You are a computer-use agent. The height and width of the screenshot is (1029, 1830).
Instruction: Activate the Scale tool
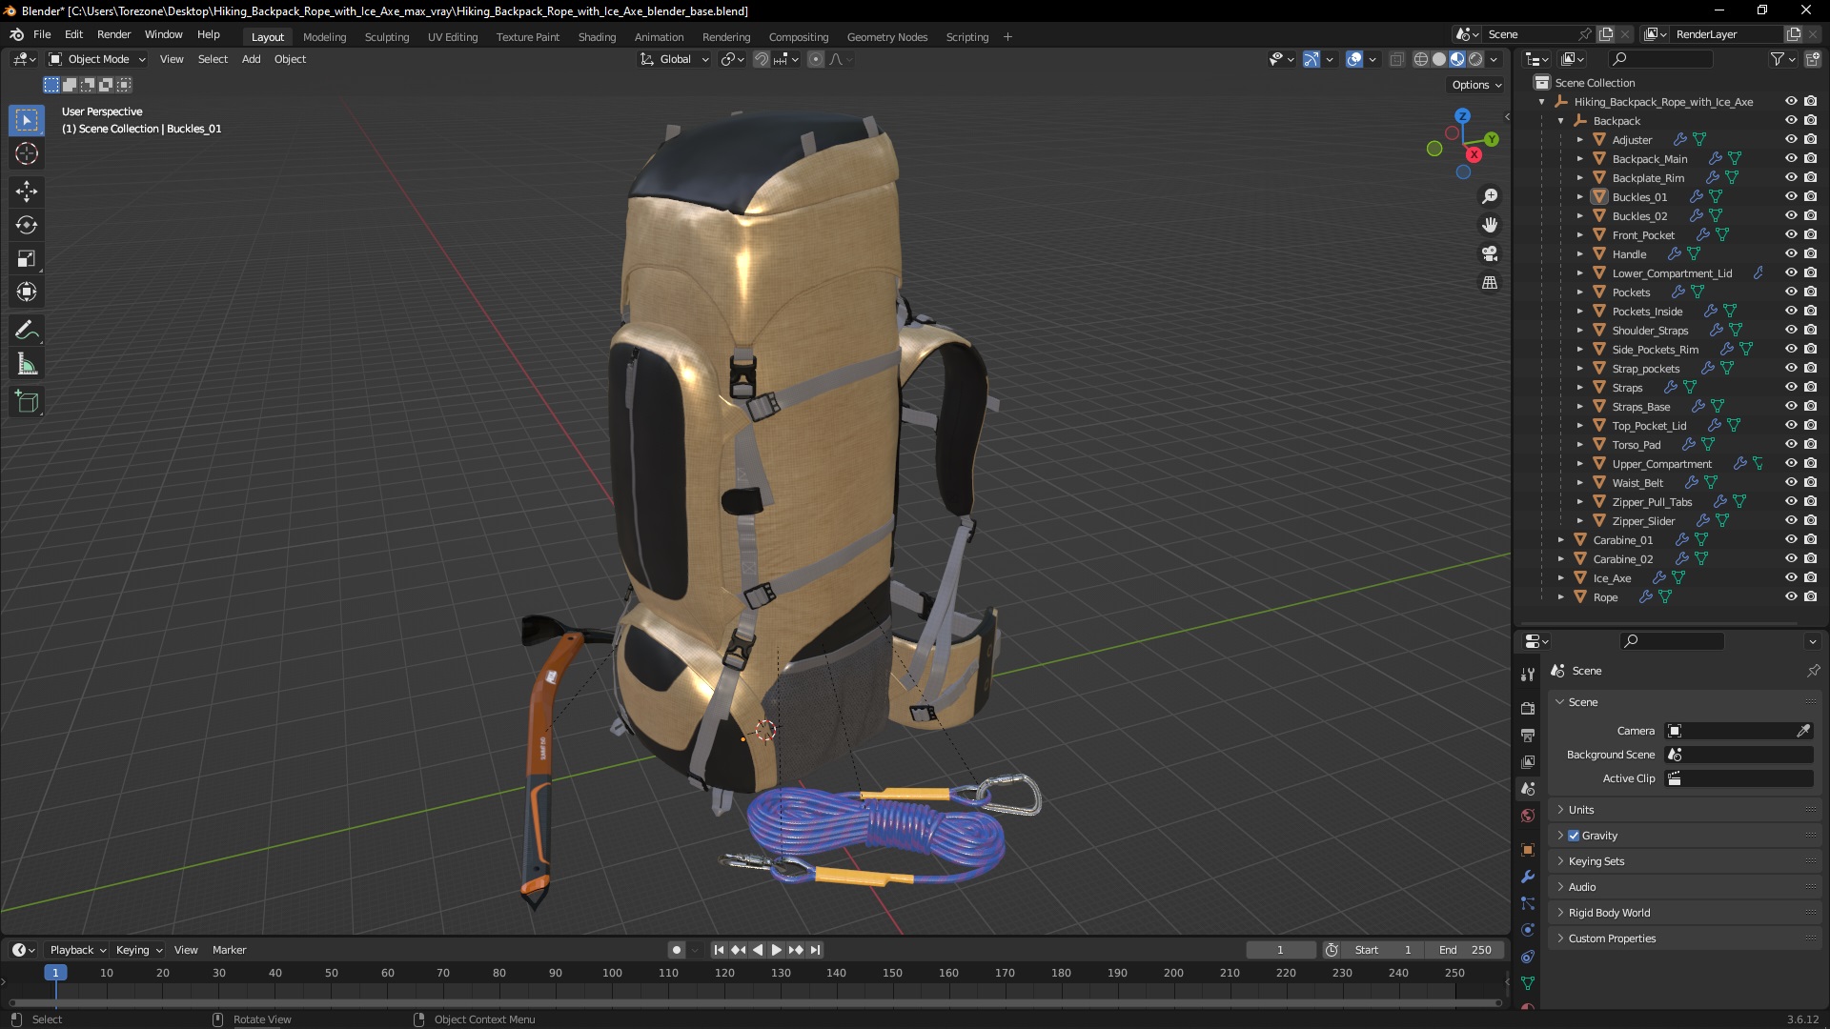(27, 258)
